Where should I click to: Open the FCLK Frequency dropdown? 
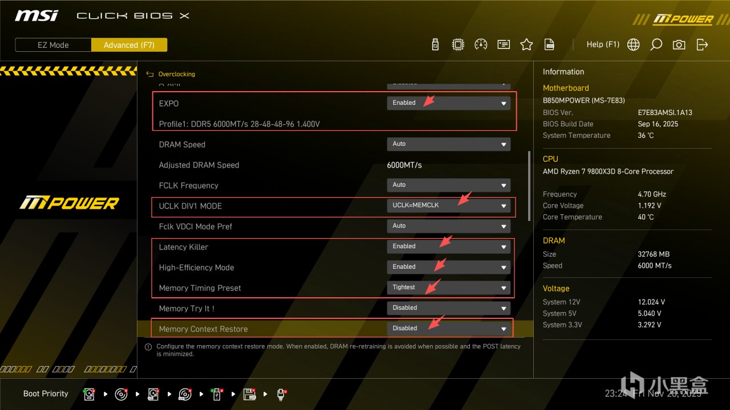(x=448, y=185)
